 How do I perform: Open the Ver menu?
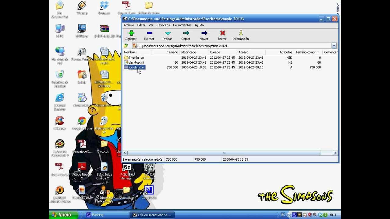click(x=151, y=25)
